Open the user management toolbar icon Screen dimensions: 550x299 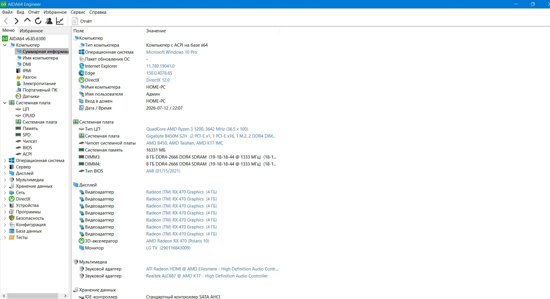[49, 21]
